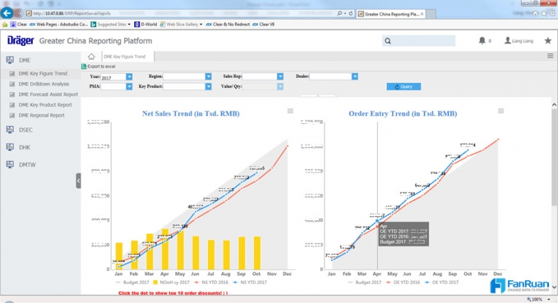Open the address bar search magnifier
Image resolution: width=558 pixels, height=303 pixels.
click(x=340, y=14)
